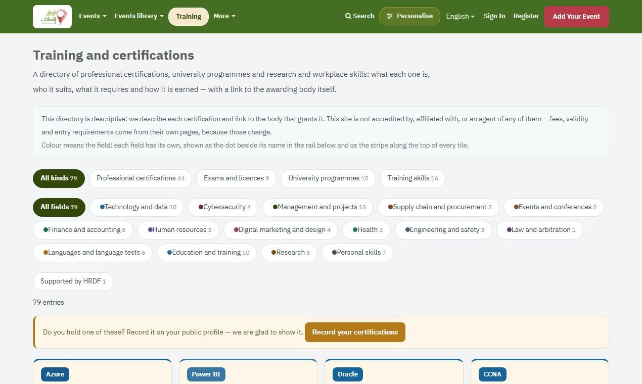Click the Personalise sliders icon

[x=390, y=16]
